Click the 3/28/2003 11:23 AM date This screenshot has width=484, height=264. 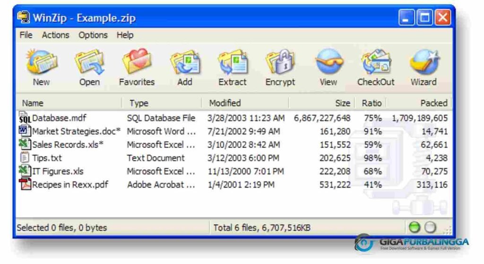(x=246, y=118)
